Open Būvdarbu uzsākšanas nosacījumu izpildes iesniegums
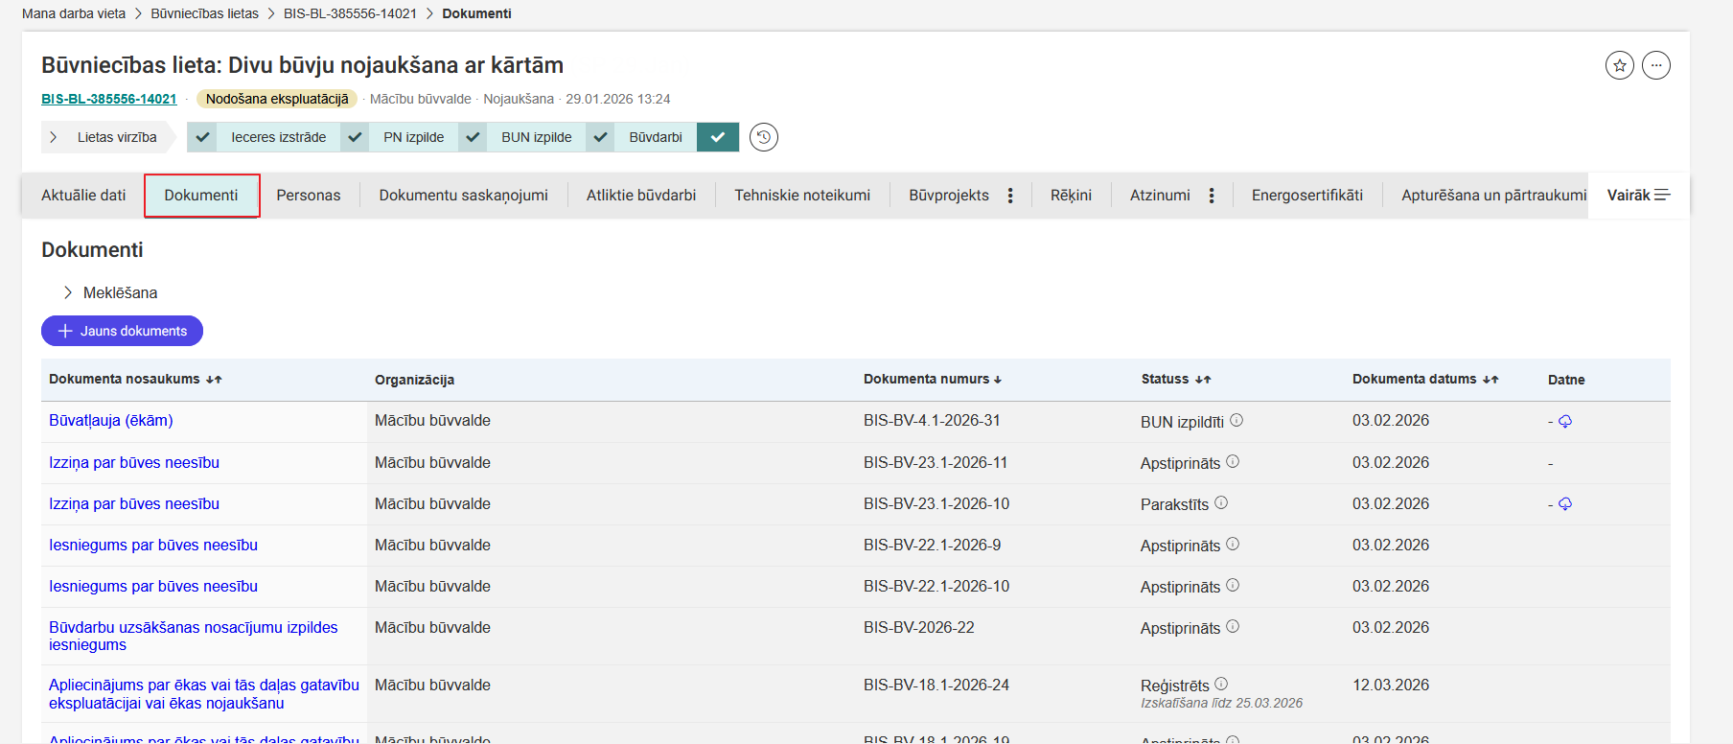This screenshot has height=744, width=1733. (194, 636)
